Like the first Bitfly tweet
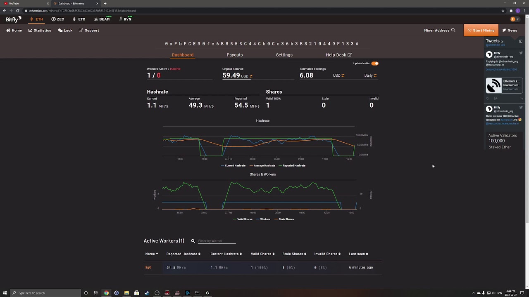The width and height of the screenshot is (529, 297). point(488,99)
